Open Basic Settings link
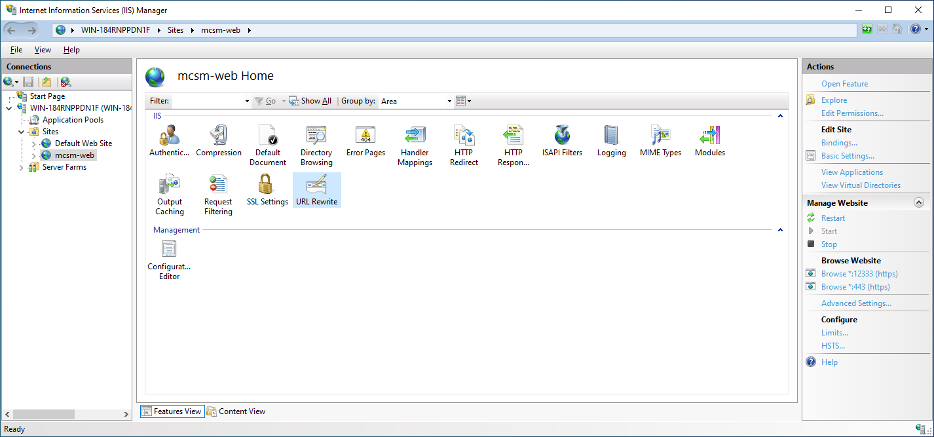The image size is (934, 437). click(x=848, y=156)
